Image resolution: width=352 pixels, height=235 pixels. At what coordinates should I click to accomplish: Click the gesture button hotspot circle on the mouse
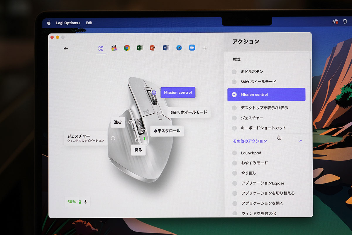point(113,138)
